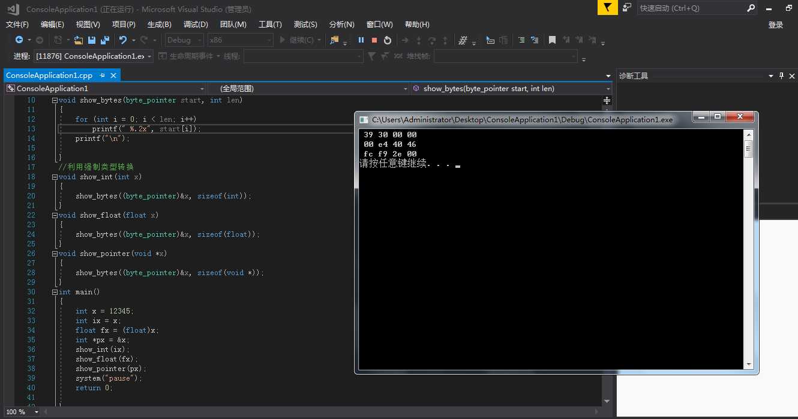This screenshot has height=419, width=798.
Task: Click the 生命周期事件 button
Action: (x=186, y=56)
